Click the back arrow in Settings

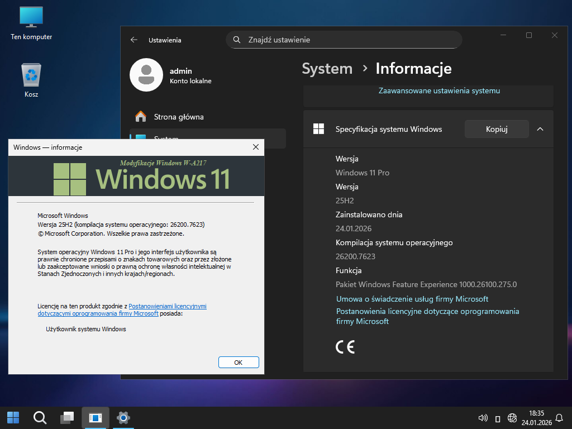134,40
